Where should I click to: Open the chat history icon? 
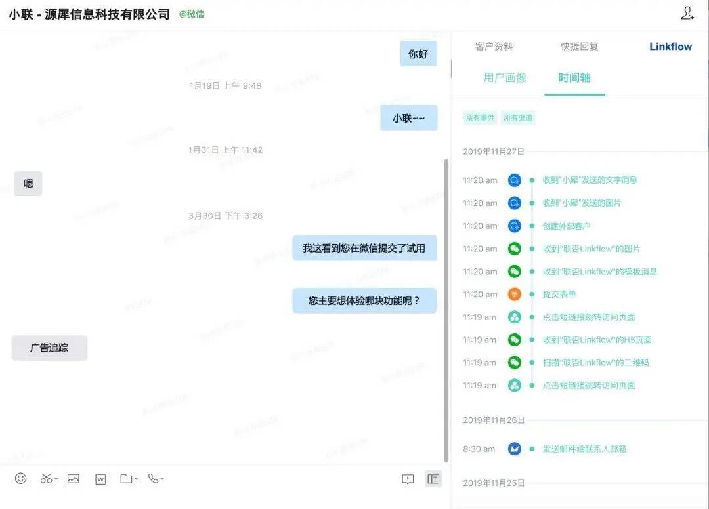click(x=408, y=479)
